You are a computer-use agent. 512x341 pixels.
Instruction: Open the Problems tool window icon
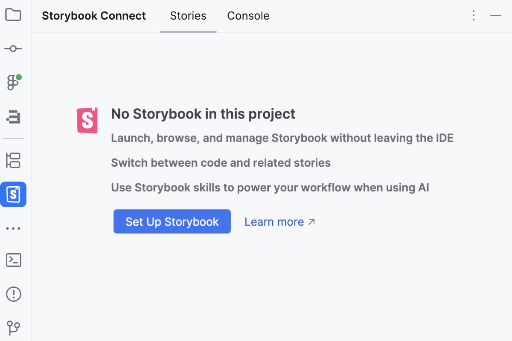pyautogui.click(x=13, y=294)
